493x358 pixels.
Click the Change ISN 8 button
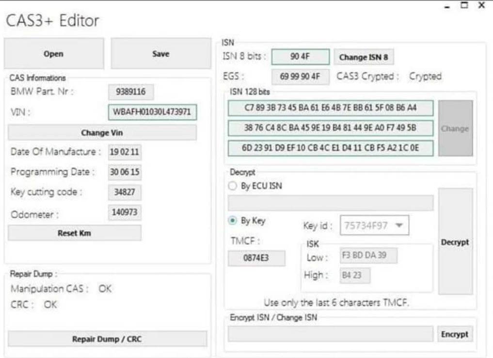[x=364, y=57]
